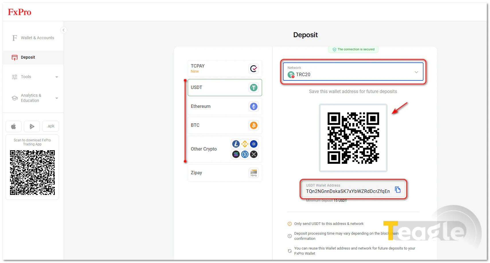Click the Minimum deposit 15 USDT text
This screenshot has width=490, height=263.
click(326, 201)
